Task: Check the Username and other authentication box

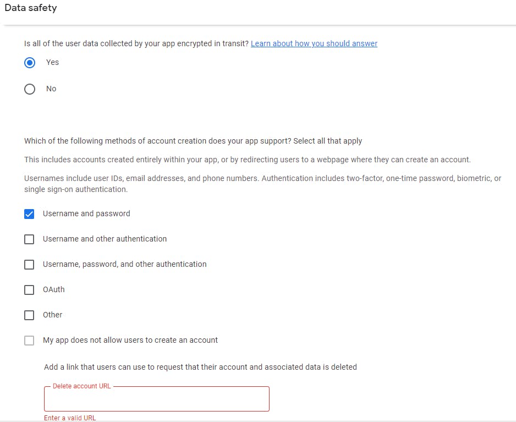Action: click(29, 239)
